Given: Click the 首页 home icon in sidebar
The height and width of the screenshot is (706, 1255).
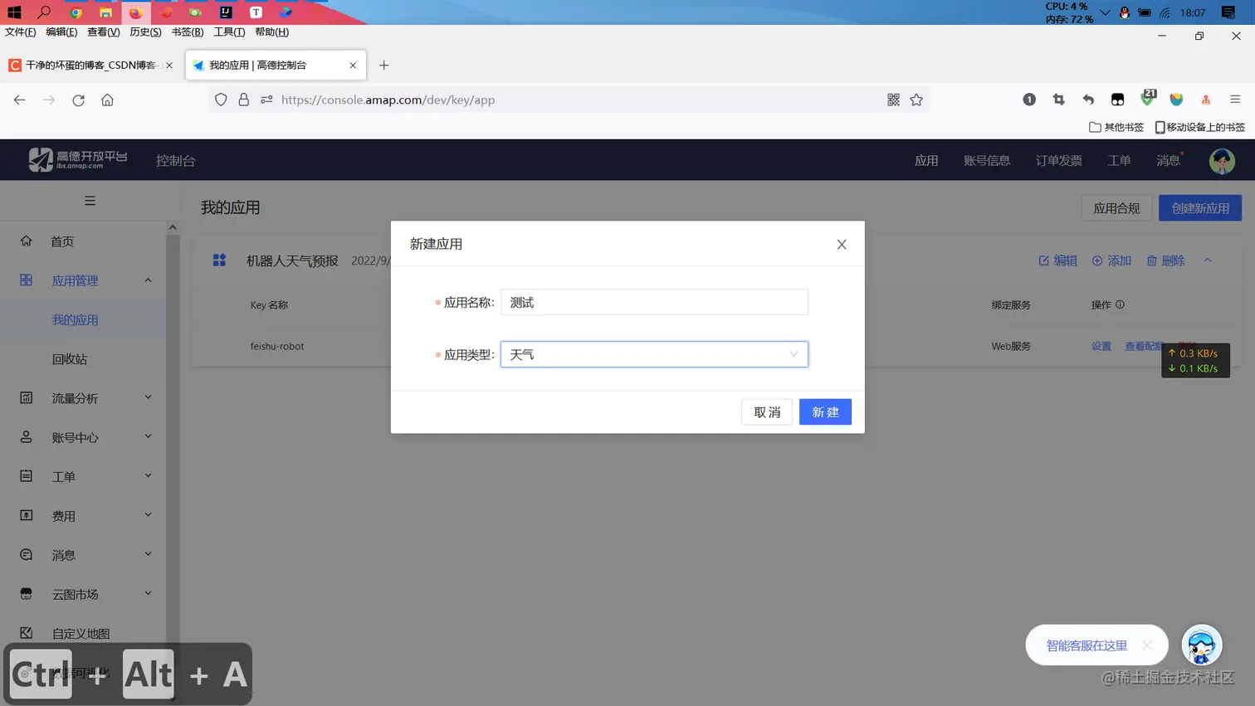Looking at the screenshot, I should [26, 241].
